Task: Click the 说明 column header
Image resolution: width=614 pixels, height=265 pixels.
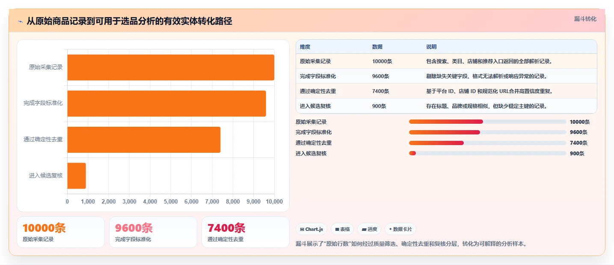Action: pos(431,47)
